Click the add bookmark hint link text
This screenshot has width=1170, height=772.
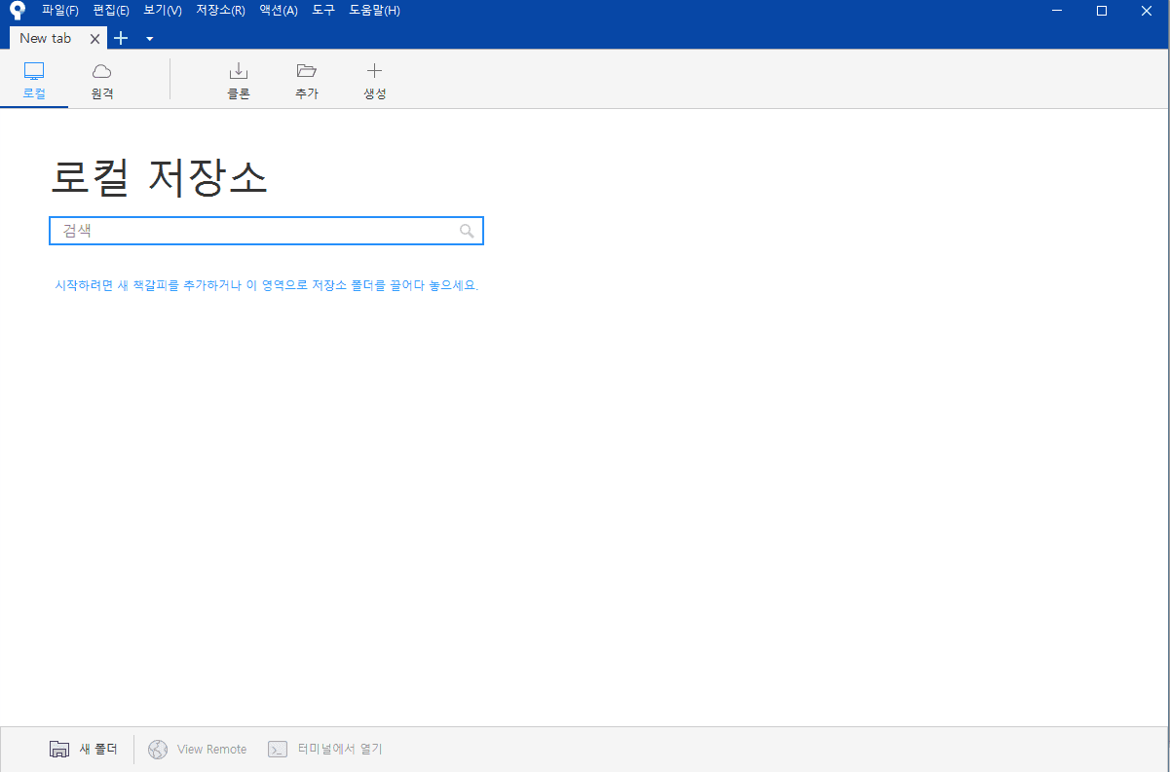[x=267, y=285]
